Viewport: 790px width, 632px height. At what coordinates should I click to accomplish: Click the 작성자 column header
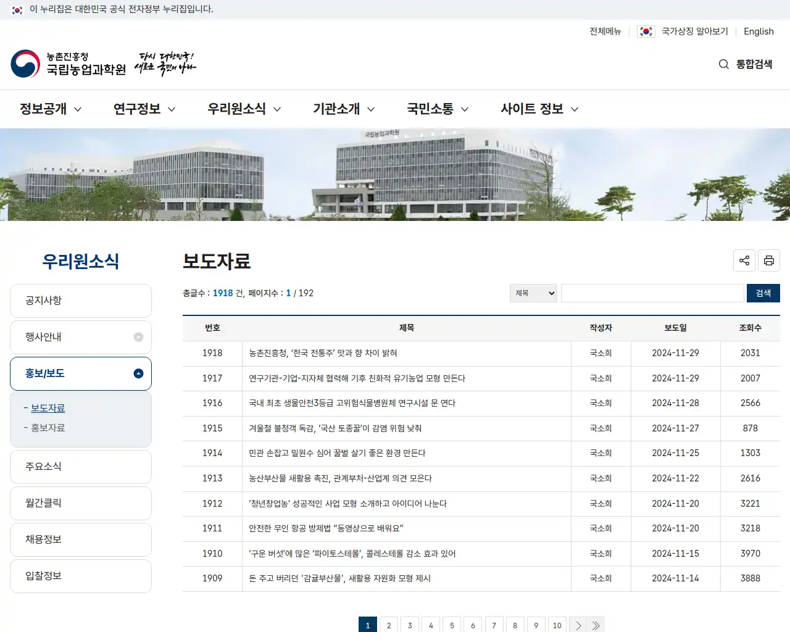pos(601,328)
